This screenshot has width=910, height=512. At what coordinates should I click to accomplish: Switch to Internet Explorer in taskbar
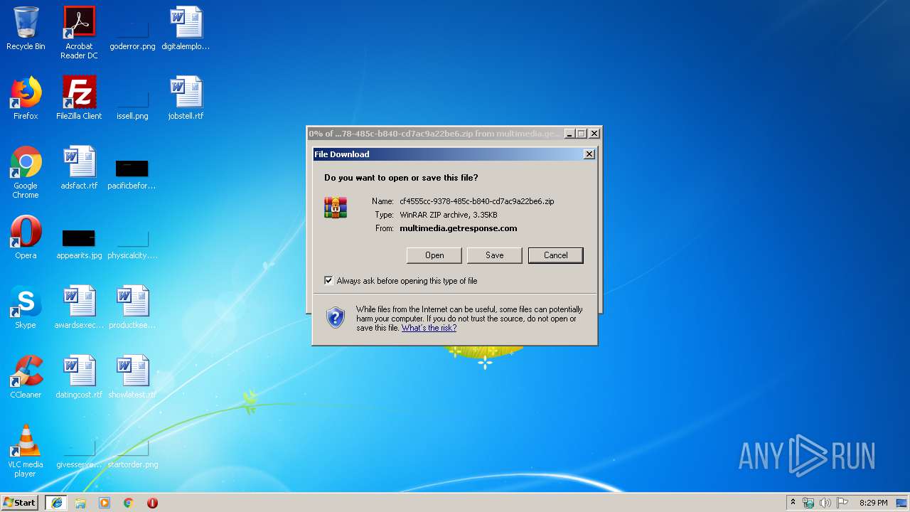(56, 503)
